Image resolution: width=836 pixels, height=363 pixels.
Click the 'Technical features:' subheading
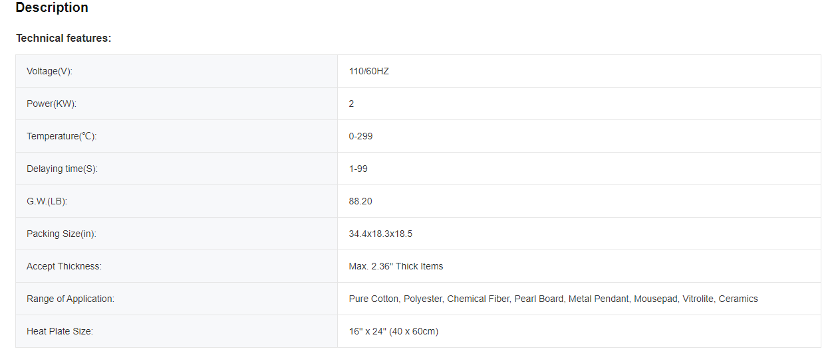(x=64, y=38)
